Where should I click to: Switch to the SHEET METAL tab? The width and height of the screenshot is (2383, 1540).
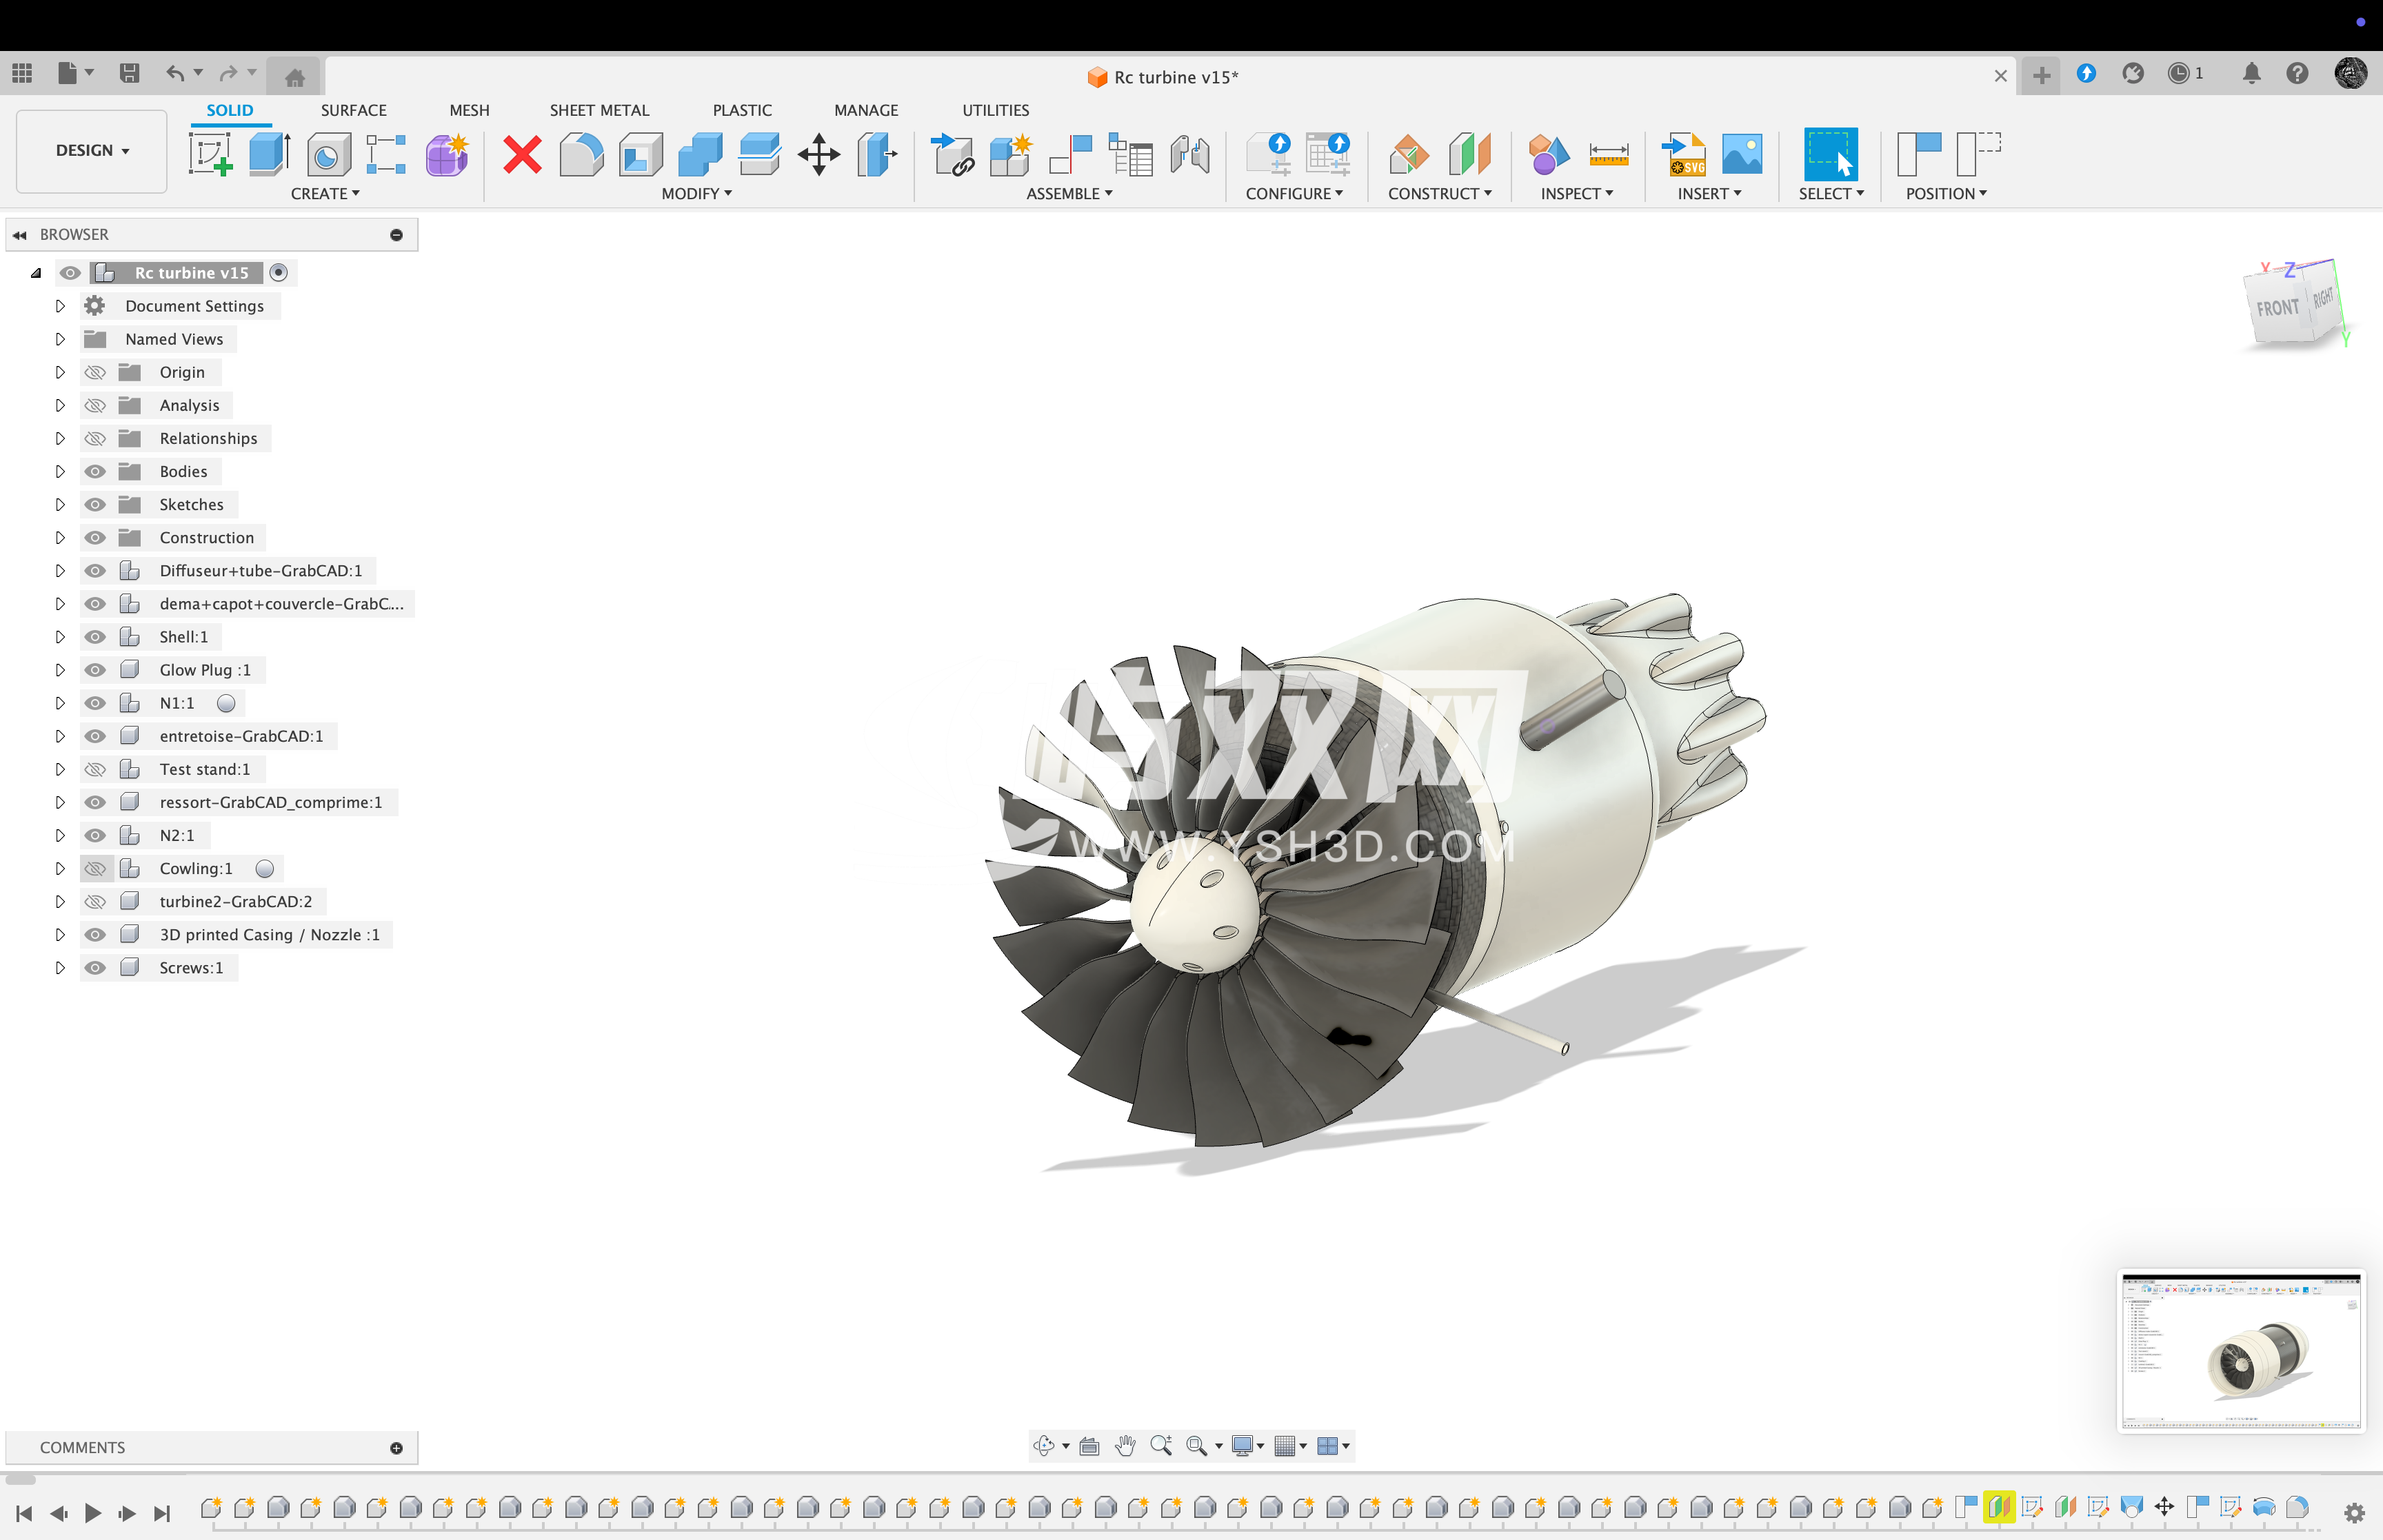(x=599, y=110)
